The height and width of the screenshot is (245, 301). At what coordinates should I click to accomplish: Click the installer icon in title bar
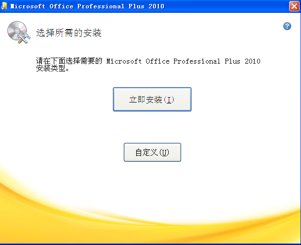click(x=4, y=6)
